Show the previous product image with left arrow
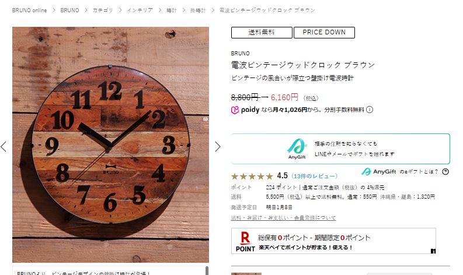 4,146
